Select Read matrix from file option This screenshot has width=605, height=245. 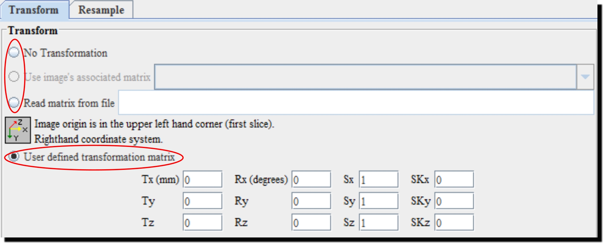pyautogui.click(x=14, y=102)
